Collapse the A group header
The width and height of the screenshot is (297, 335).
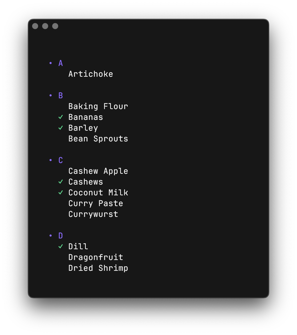[x=60, y=63]
